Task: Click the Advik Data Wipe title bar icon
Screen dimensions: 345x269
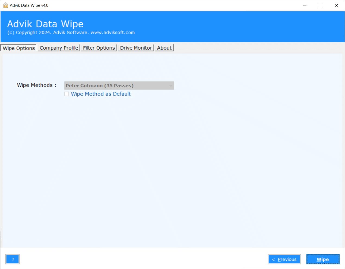Action: 5,5
